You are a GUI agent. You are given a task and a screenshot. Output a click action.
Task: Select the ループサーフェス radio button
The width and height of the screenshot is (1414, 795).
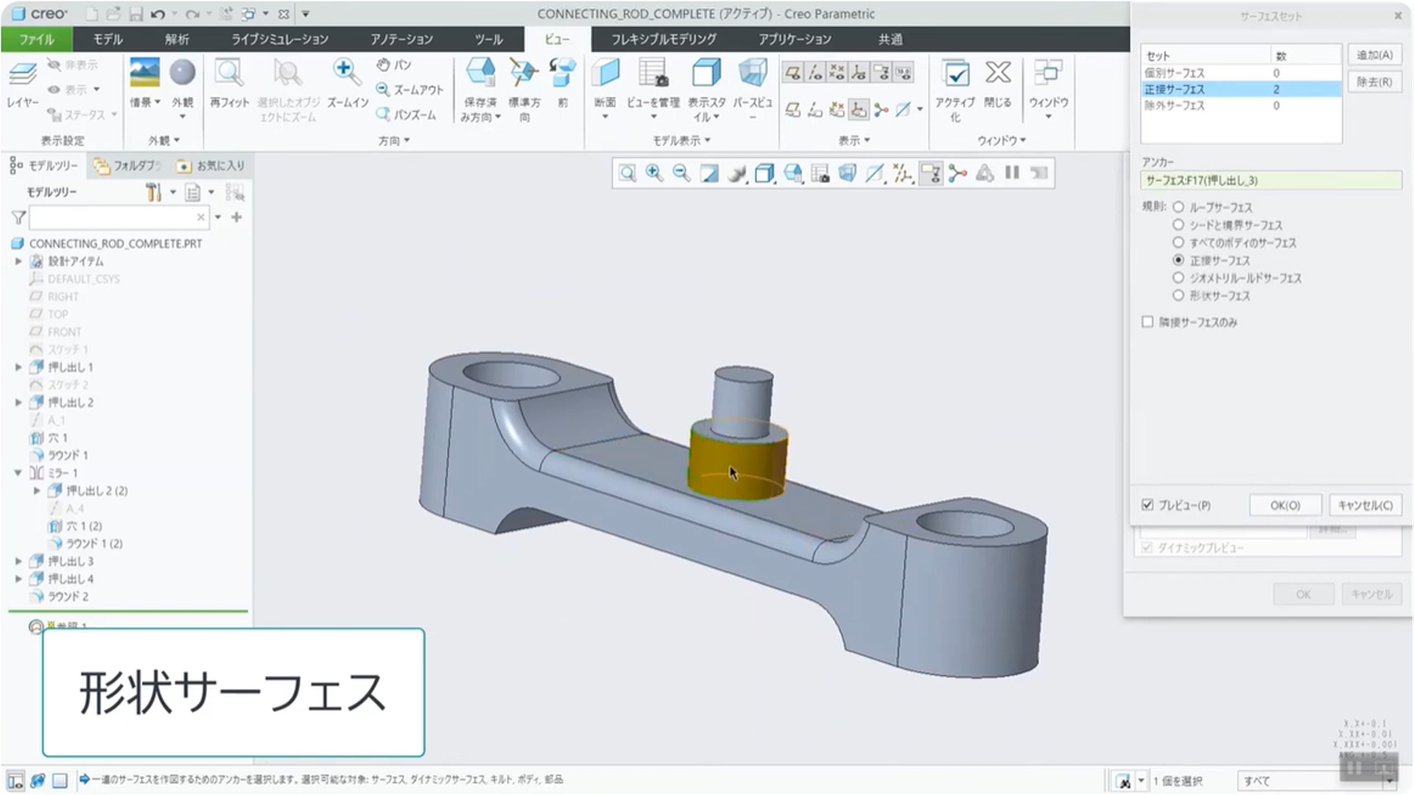tap(1178, 208)
